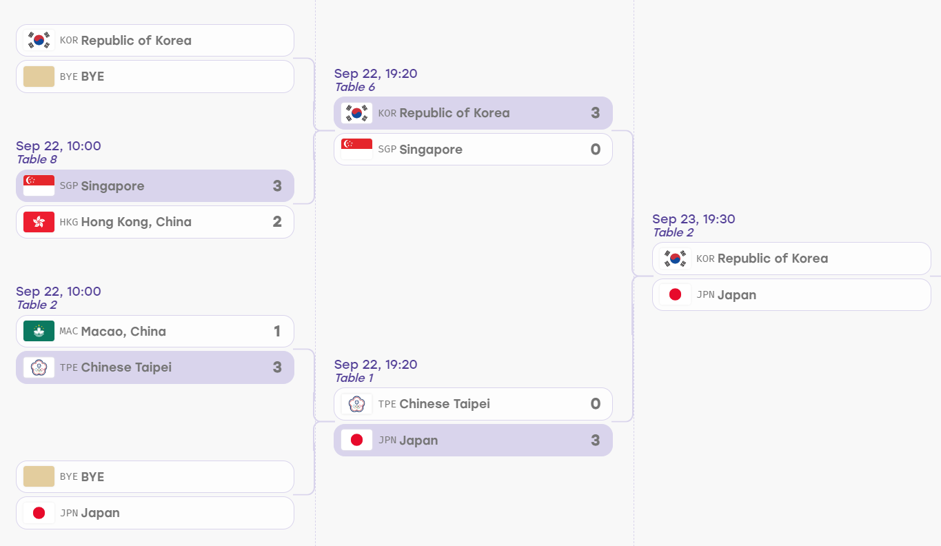This screenshot has height=546, width=941.
Task: Click the Sep 23, 19:30 final match header
Action: tap(694, 225)
